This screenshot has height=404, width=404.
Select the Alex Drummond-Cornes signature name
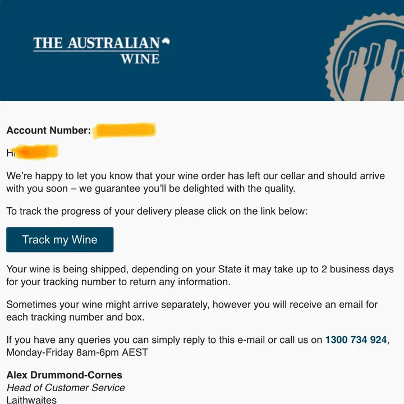coord(64,375)
